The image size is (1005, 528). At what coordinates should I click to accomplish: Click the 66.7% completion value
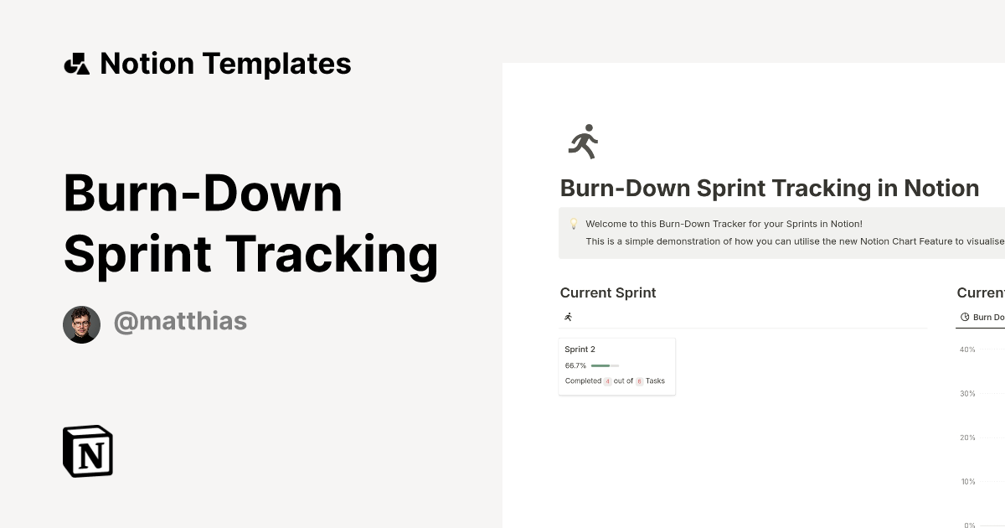coord(575,365)
